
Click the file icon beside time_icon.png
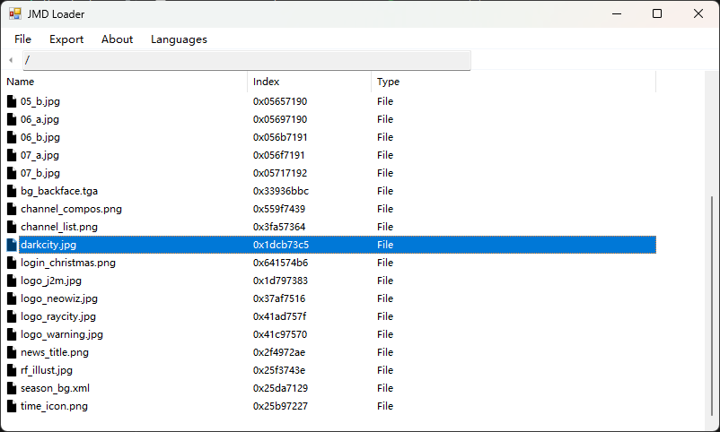click(12, 406)
